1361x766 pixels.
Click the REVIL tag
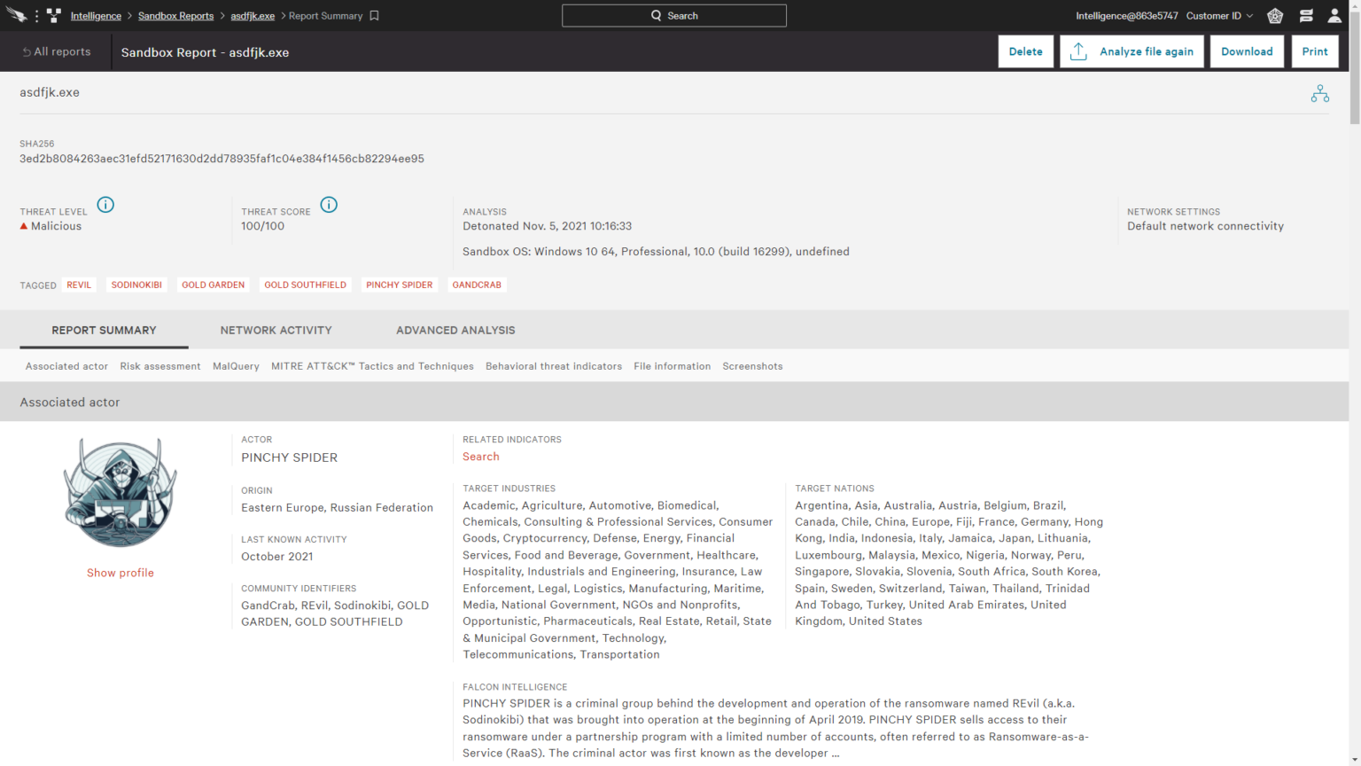(x=79, y=285)
